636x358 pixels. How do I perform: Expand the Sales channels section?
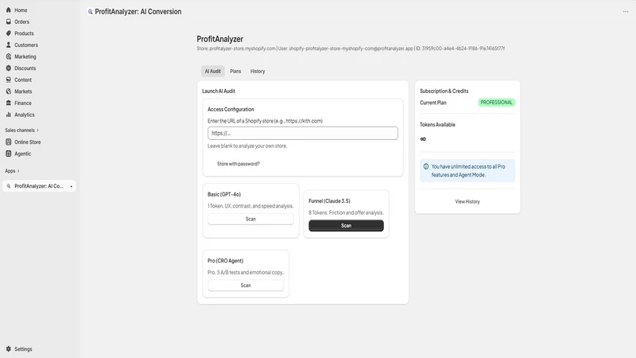coord(22,130)
